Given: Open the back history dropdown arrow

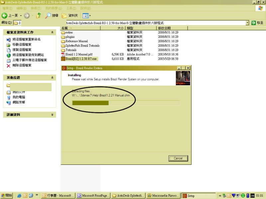Looking at the screenshot, I should tap(21, 16).
